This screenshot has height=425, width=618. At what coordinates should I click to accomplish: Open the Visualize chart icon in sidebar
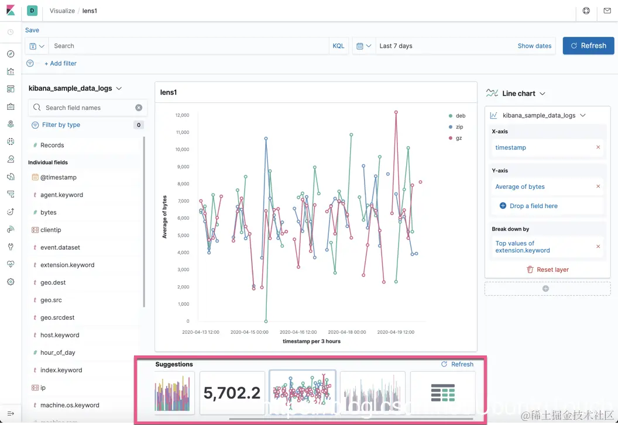(11, 71)
